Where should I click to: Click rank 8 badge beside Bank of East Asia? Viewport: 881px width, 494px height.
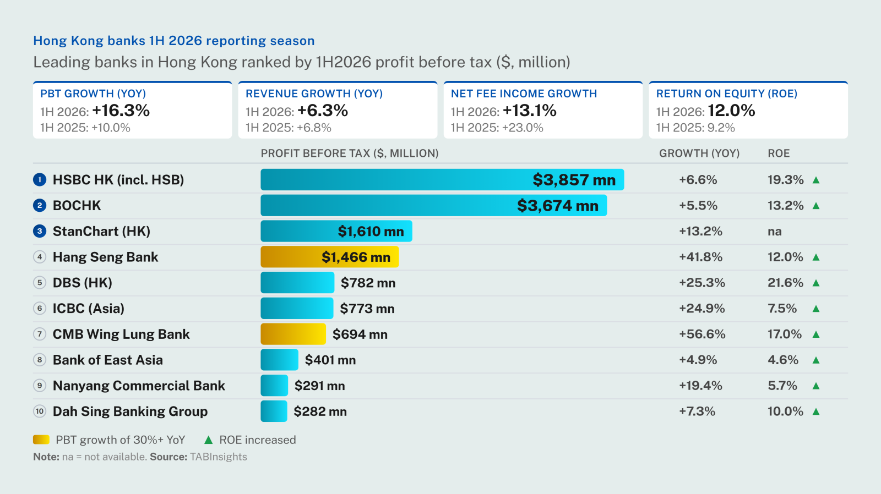[x=40, y=360]
